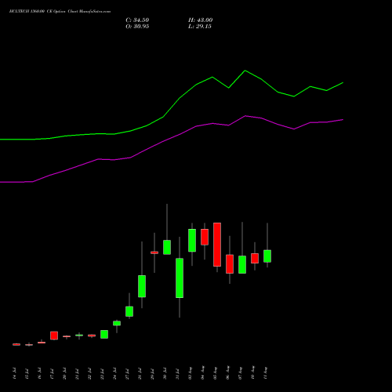Click the 24 Jul date label

coord(114,373)
